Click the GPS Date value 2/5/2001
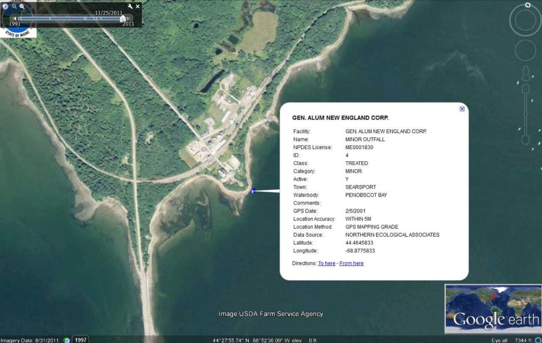The height and width of the screenshot is (343, 542). (x=355, y=211)
